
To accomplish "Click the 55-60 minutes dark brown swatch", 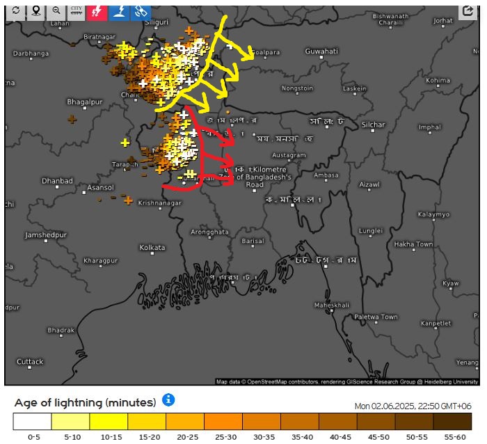I will point(452,422).
